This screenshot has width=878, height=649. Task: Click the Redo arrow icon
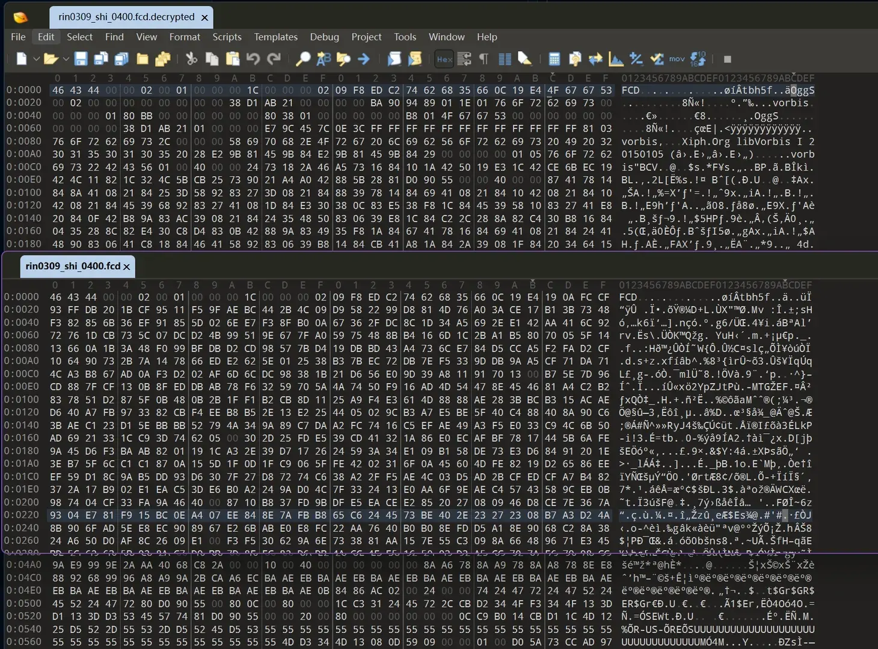click(274, 59)
